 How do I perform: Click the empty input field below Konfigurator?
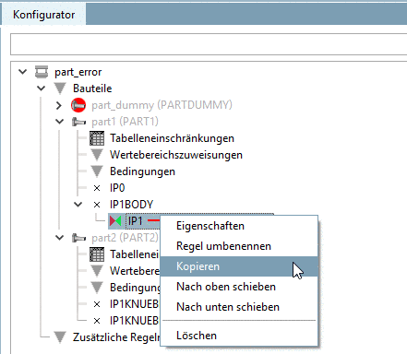tap(209, 44)
